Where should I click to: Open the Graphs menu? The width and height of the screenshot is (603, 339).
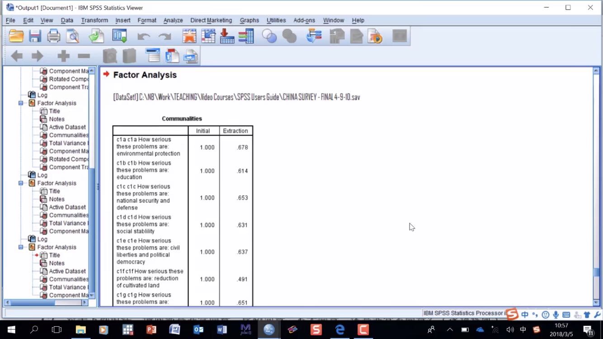[250, 20]
